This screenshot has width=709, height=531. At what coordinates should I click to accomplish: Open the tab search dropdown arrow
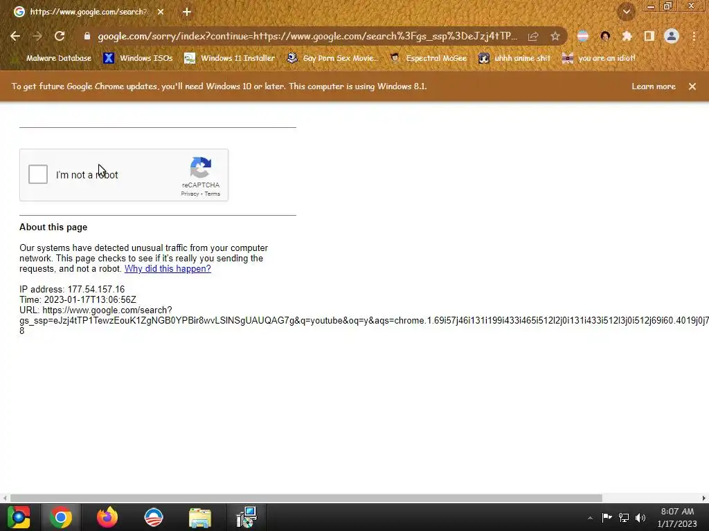pyautogui.click(x=627, y=12)
